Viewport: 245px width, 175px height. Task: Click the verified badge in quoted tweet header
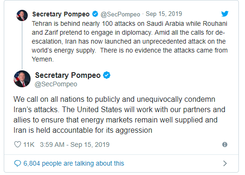tap(95, 14)
